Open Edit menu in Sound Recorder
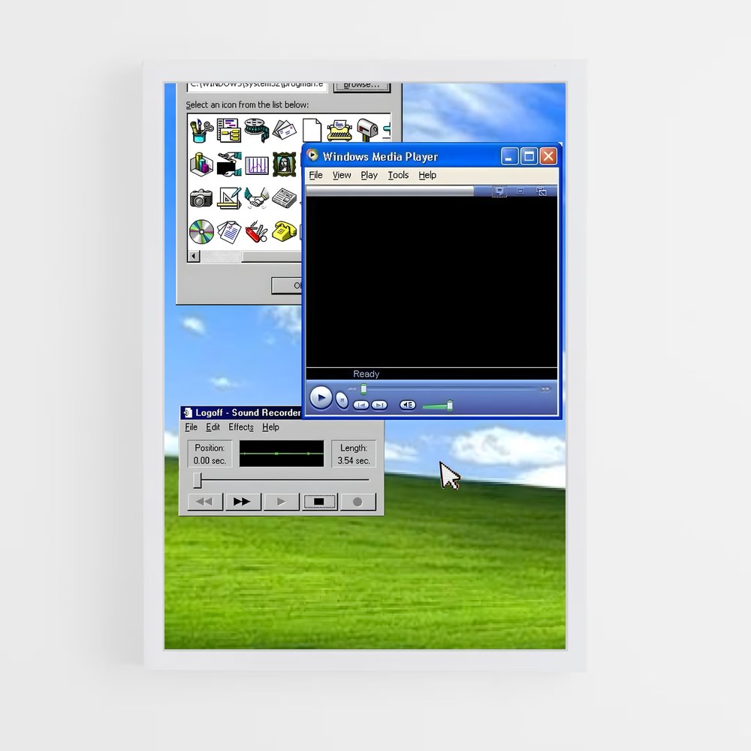 click(x=213, y=427)
